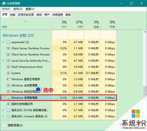Viewport: 147px width, 131px height.
Task: Click the Shell Infrastructure Host icon
Action: coord(8,67)
